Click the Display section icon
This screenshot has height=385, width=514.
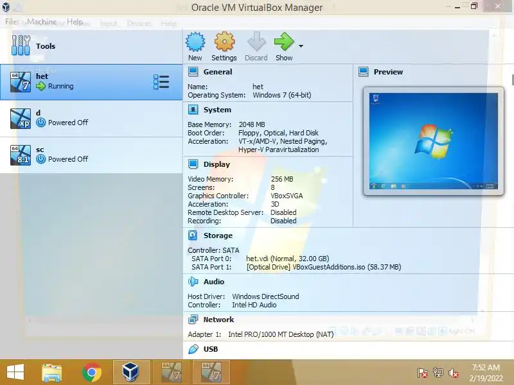pos(193,164)
